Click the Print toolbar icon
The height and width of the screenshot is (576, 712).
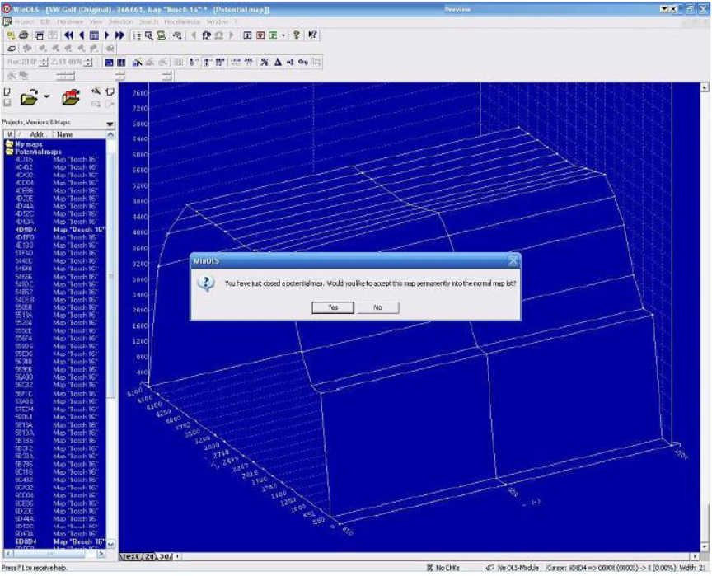coord(24,35)
